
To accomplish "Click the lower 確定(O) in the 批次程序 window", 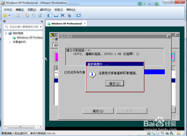I will point(98,111).
